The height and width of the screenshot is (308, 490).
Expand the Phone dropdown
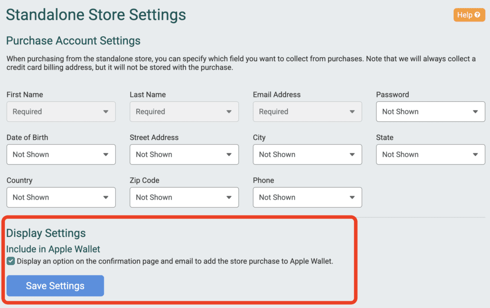(x=307, y=197)
